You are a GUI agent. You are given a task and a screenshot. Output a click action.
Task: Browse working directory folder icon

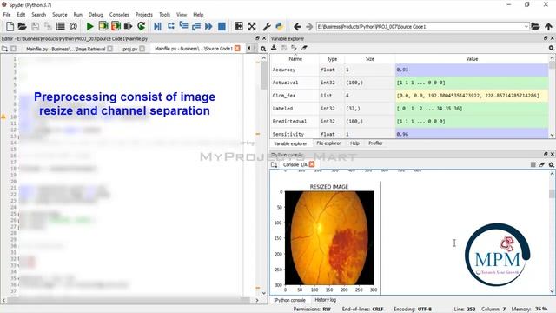535,26
